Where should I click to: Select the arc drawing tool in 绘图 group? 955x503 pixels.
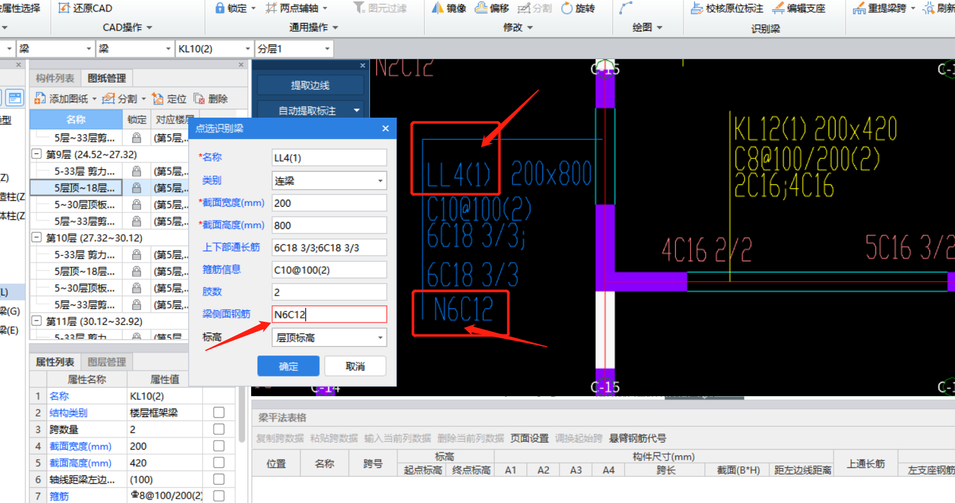coord(626,8)
